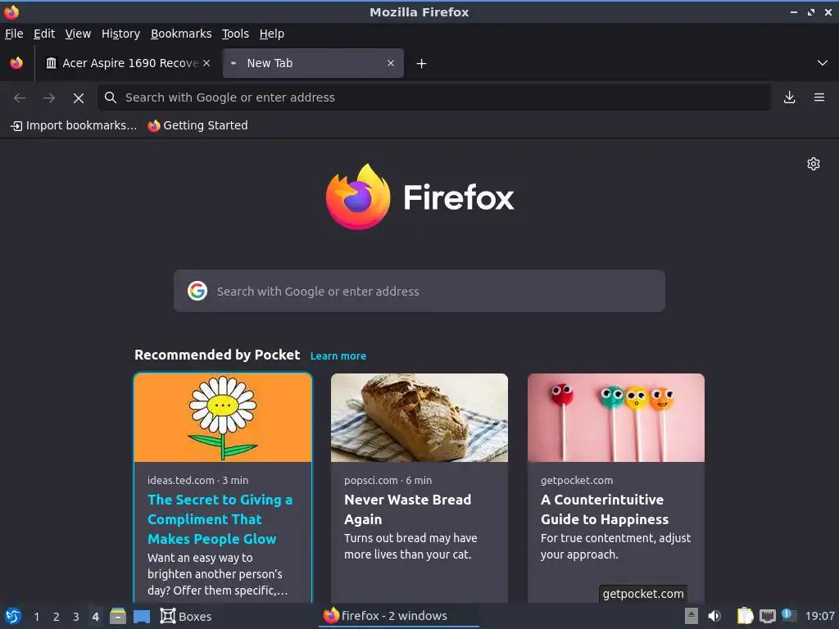The width and height of the screenshot is (839, 629).
Task: Expand the list all tabs chevron
Action: coord(823,63)
